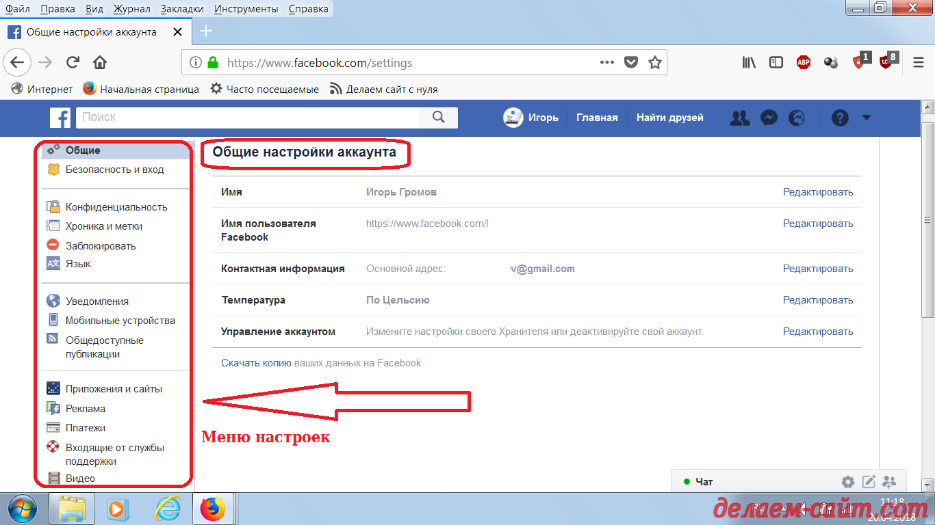Viewport: 935px width, 525px height.
Task: Open the Файл menu
Action: click(18, 9)
